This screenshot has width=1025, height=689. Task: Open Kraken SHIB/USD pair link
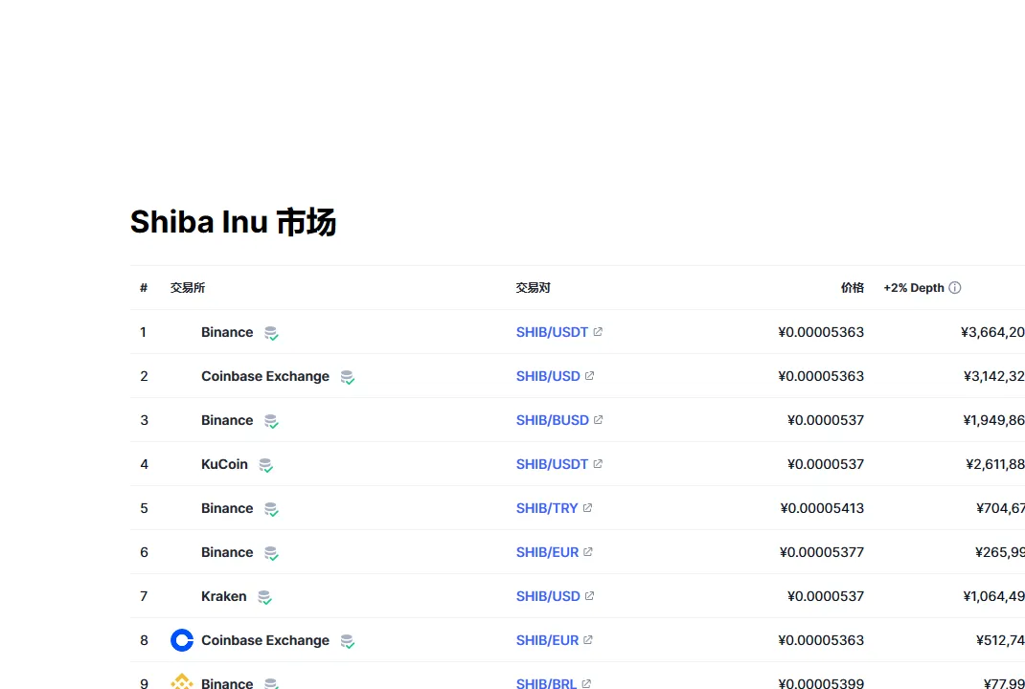point(548,596)
